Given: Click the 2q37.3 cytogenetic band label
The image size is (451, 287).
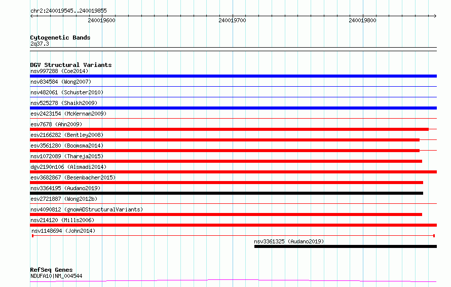Looking at the screenshot, I should pos(40,44).
